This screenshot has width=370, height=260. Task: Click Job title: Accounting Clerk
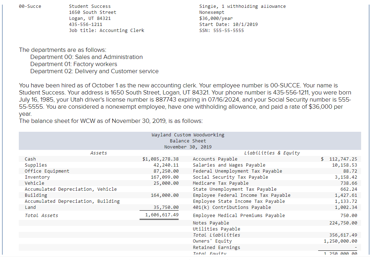107,31
